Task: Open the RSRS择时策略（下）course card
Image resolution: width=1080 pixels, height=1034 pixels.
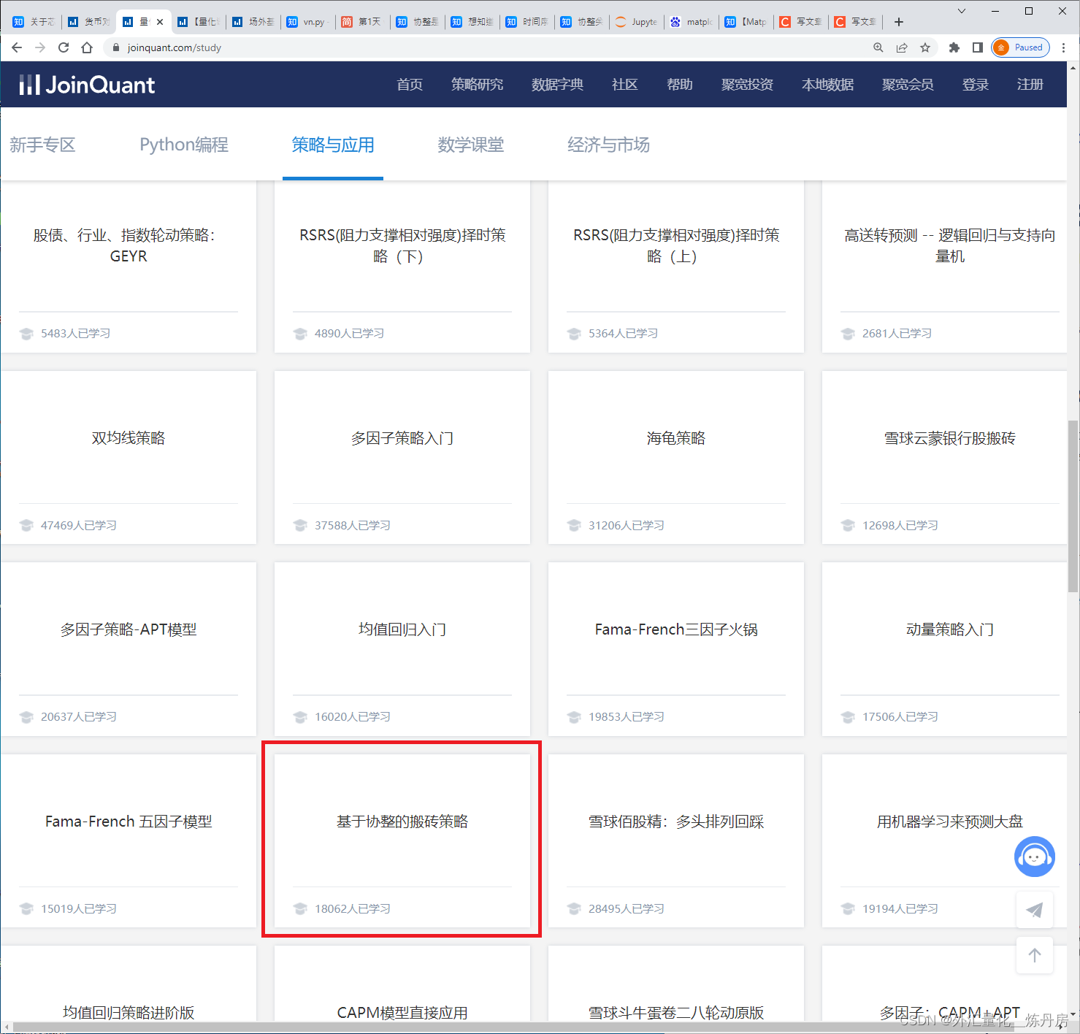Action: 402,267
